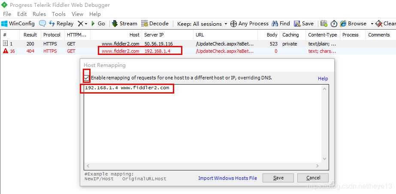The image size is (396, 194).
Task: Click Import Windows Hosts File link
Action: tap(227, 178)
